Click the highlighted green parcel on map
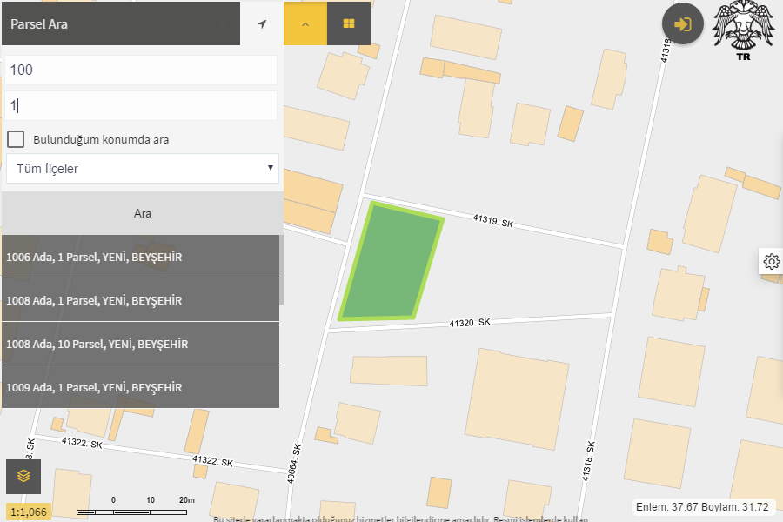The height and width of the screenshot is (522, 783). pyautogui.click(x=391, y=261)
